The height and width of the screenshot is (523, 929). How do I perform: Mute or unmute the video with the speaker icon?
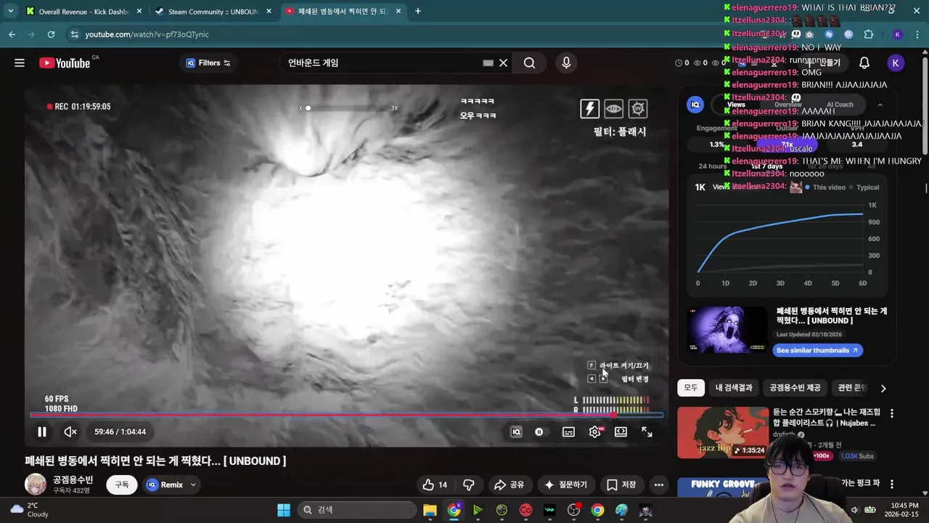click(x=70, y=431)
